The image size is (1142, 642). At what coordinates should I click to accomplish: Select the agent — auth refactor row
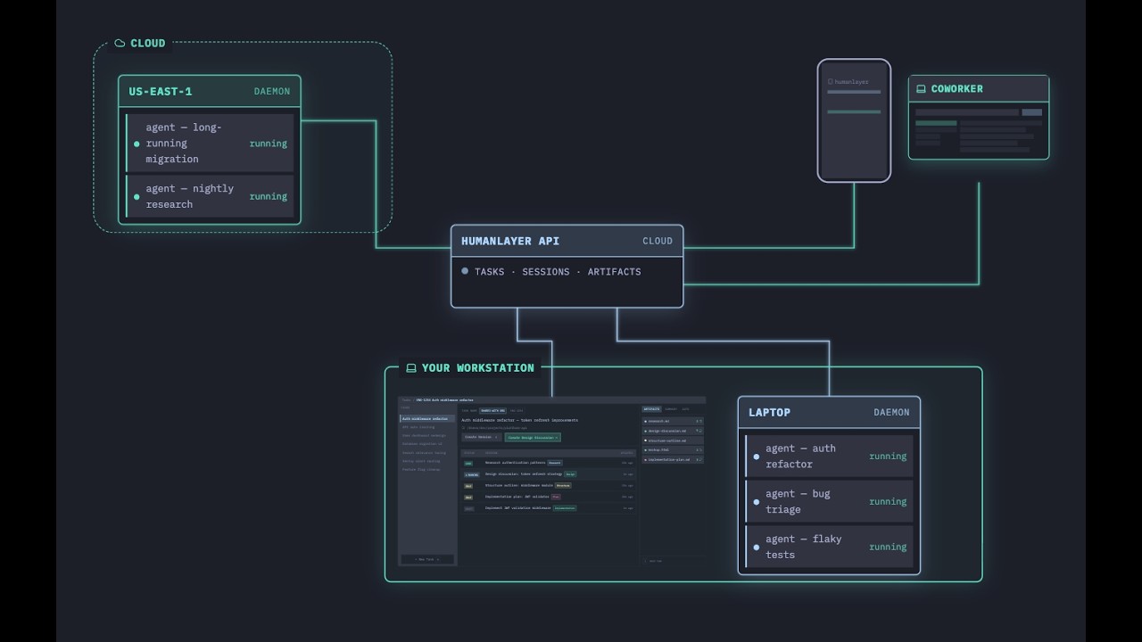[829, 457]
